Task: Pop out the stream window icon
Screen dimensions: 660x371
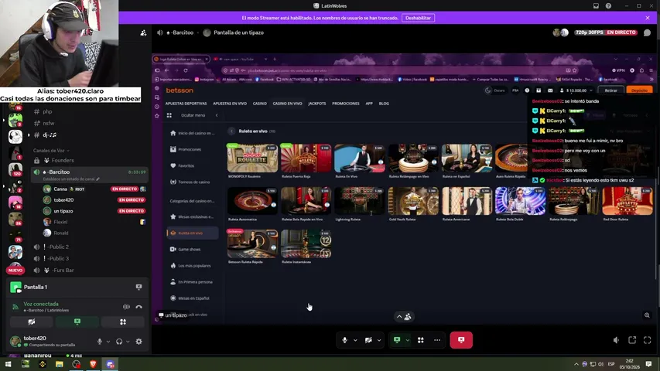Action: 632,340
